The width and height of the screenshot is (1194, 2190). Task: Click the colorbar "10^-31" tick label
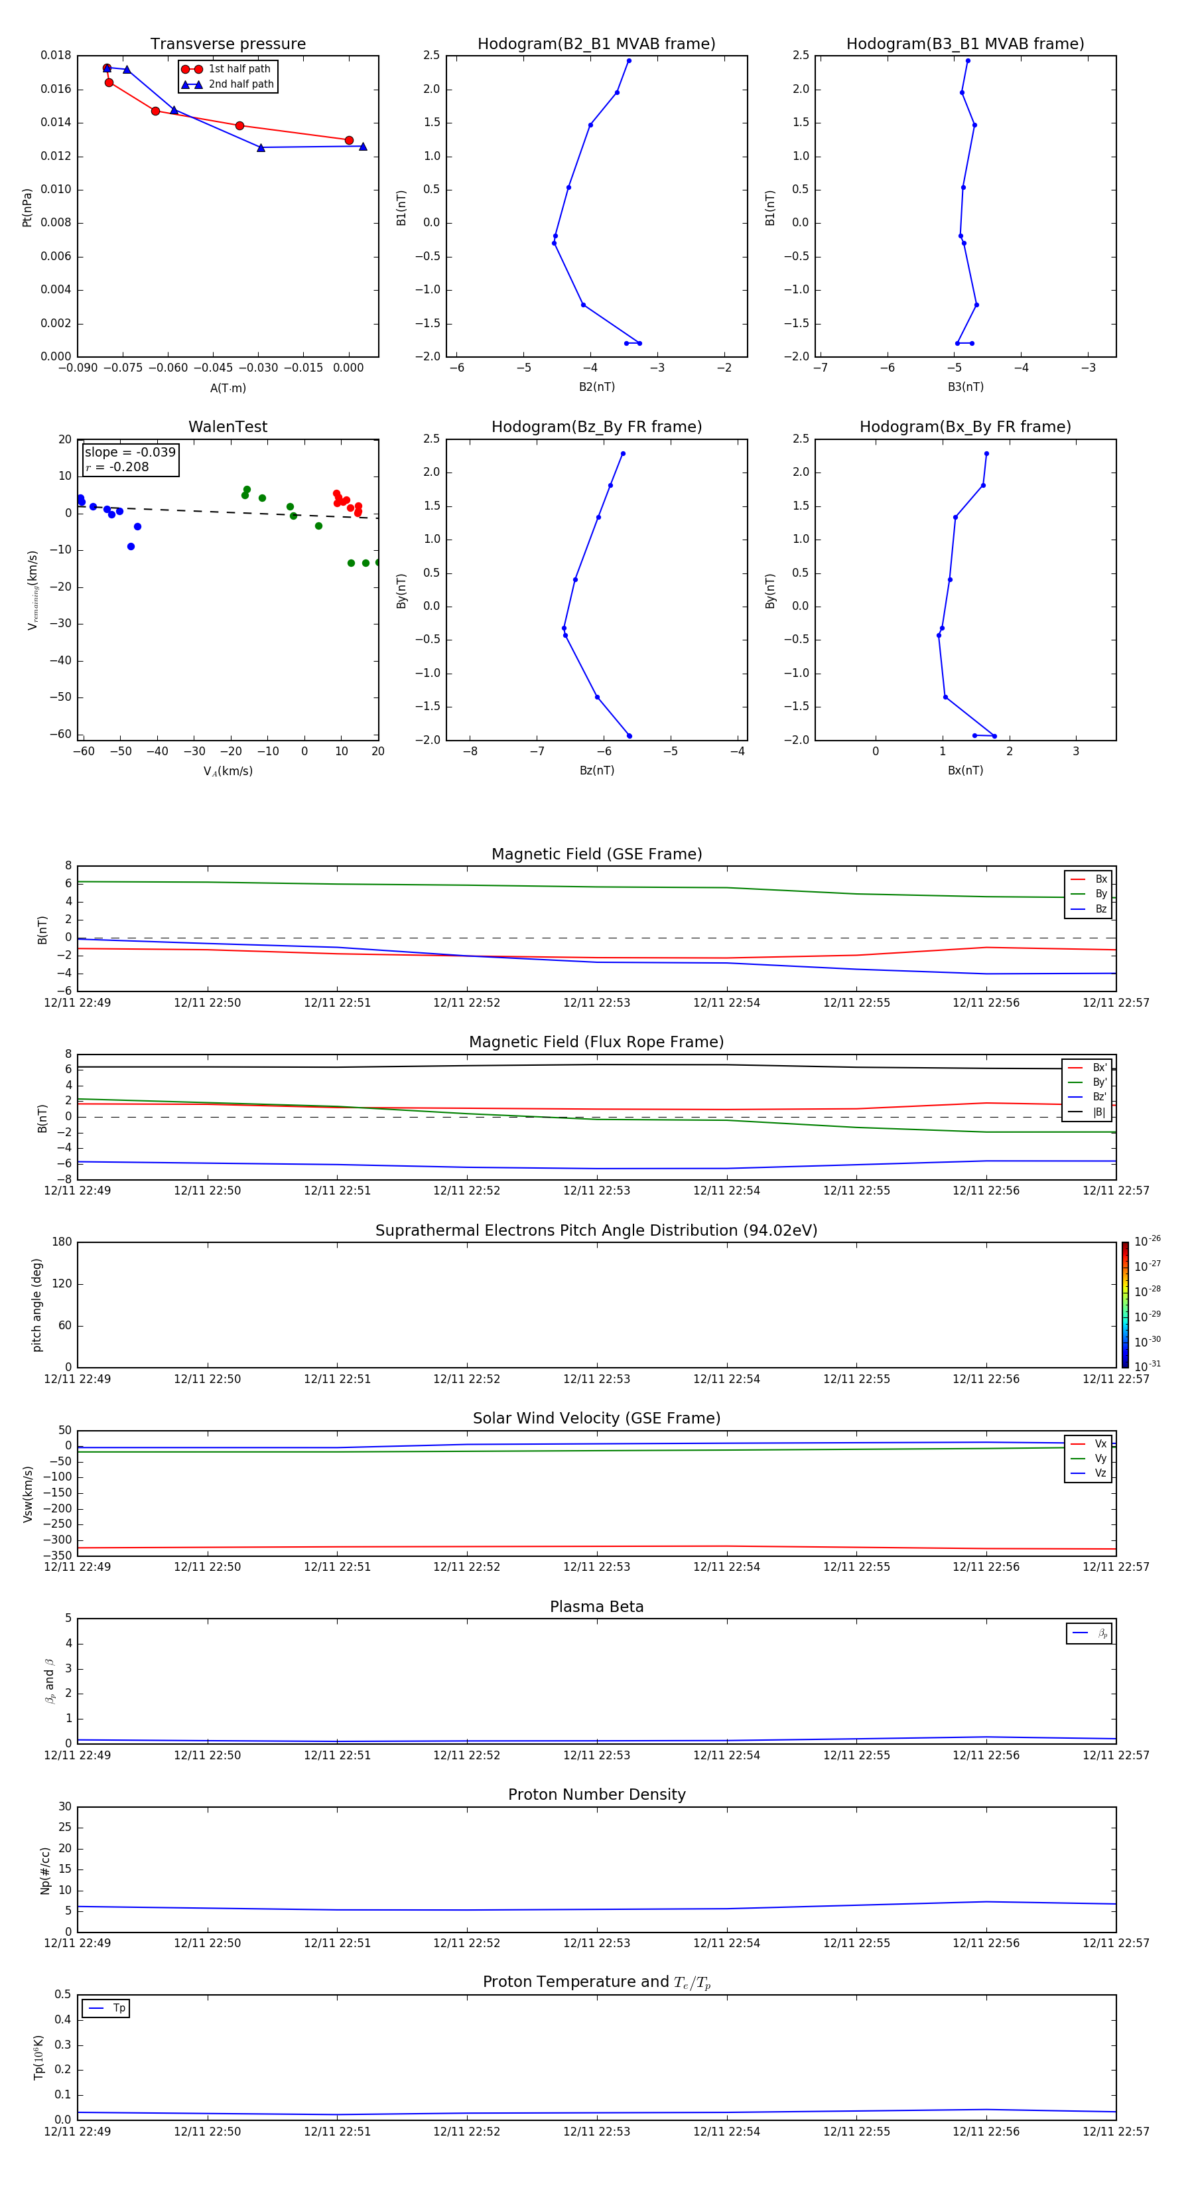click(1148, 1366)
